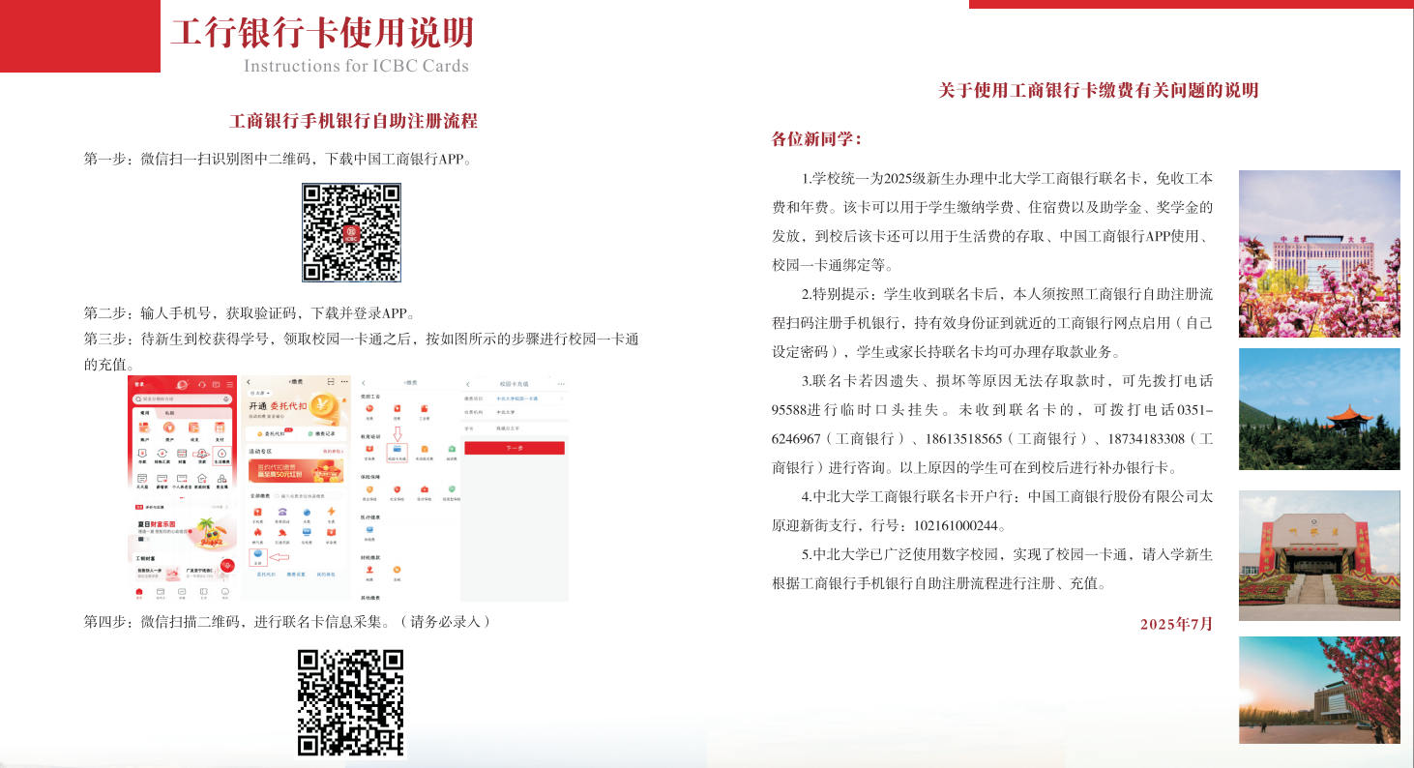Open the 个人养老金 icon

point(182,478)
